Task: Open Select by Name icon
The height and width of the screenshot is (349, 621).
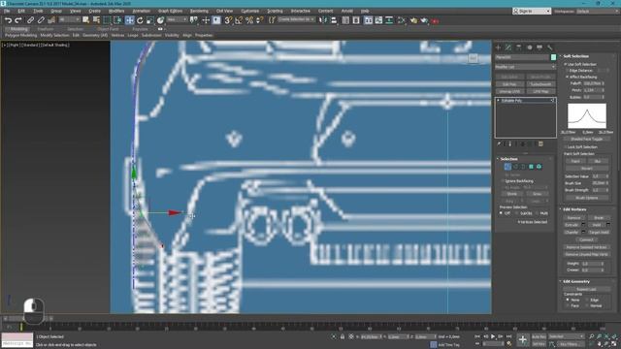Action: pyautogui.click(x=96, y=20)
